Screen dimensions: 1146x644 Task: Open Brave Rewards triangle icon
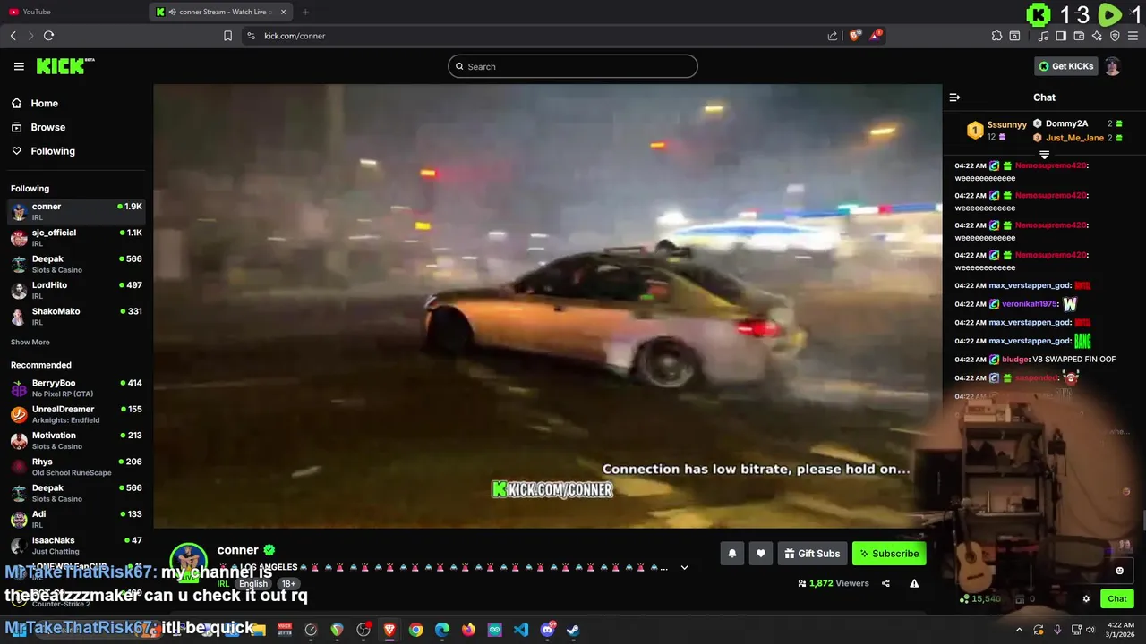click(x=877, y=36)
